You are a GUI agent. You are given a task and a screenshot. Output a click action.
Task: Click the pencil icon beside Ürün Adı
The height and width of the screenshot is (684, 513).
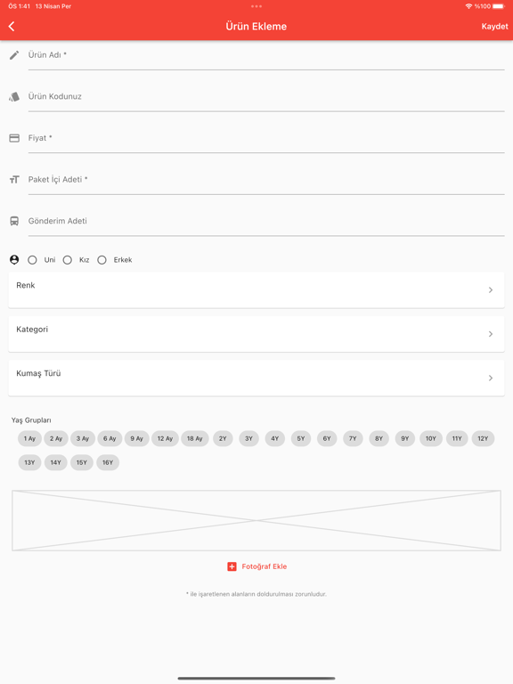[x=14, y=55]
